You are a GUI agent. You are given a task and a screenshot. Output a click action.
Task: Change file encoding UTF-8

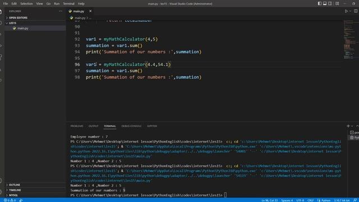[x=300, y=200]
